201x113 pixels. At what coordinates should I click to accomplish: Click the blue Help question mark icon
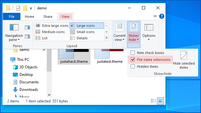(162, 16)
